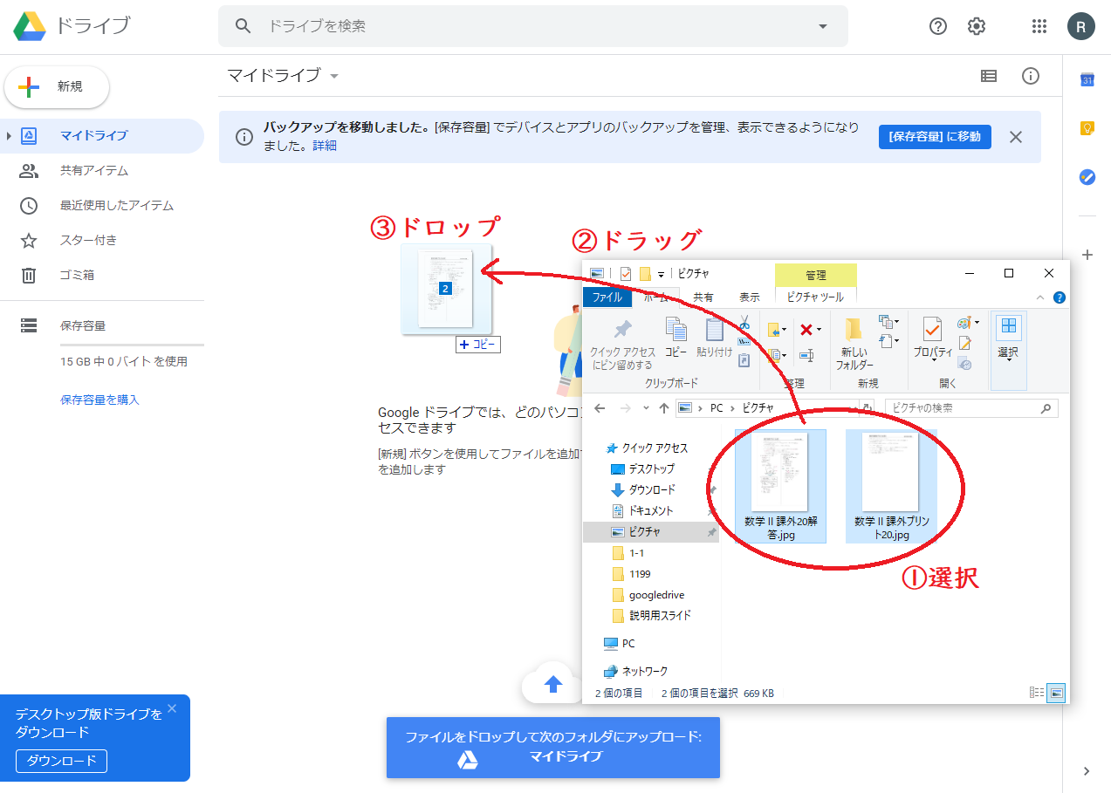Viewport: 1111px width, 793px height.
Task: Click the ドライブを検索 search field
Action: (524, 26)
